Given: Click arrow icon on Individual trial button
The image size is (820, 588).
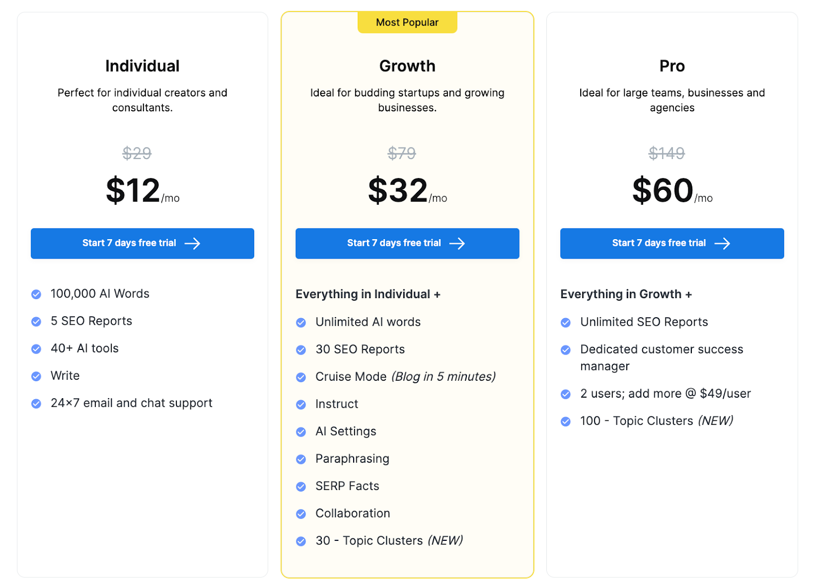Looking at the screenshot, I should (193, 244).
